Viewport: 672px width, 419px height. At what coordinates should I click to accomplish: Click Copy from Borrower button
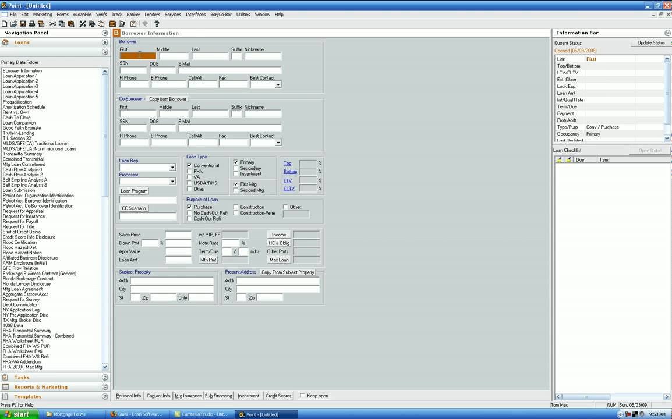point(168,99)
